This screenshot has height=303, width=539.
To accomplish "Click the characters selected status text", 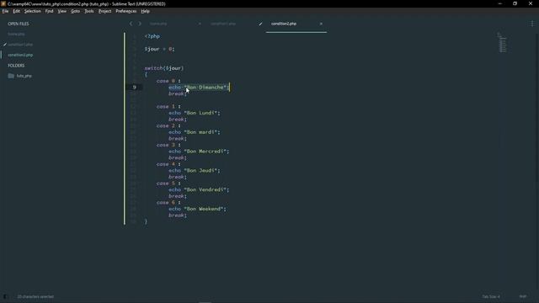I will point(35,296).
